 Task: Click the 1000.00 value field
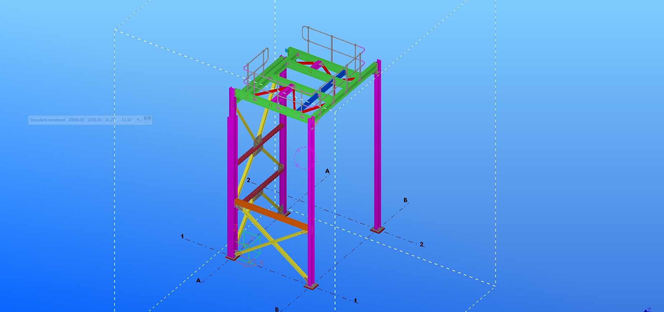point(94,120)
